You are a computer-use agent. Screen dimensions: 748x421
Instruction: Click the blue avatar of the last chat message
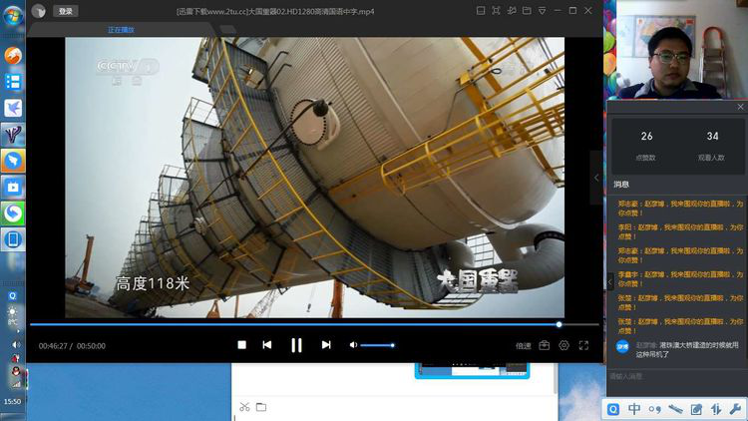pos(622,347)
